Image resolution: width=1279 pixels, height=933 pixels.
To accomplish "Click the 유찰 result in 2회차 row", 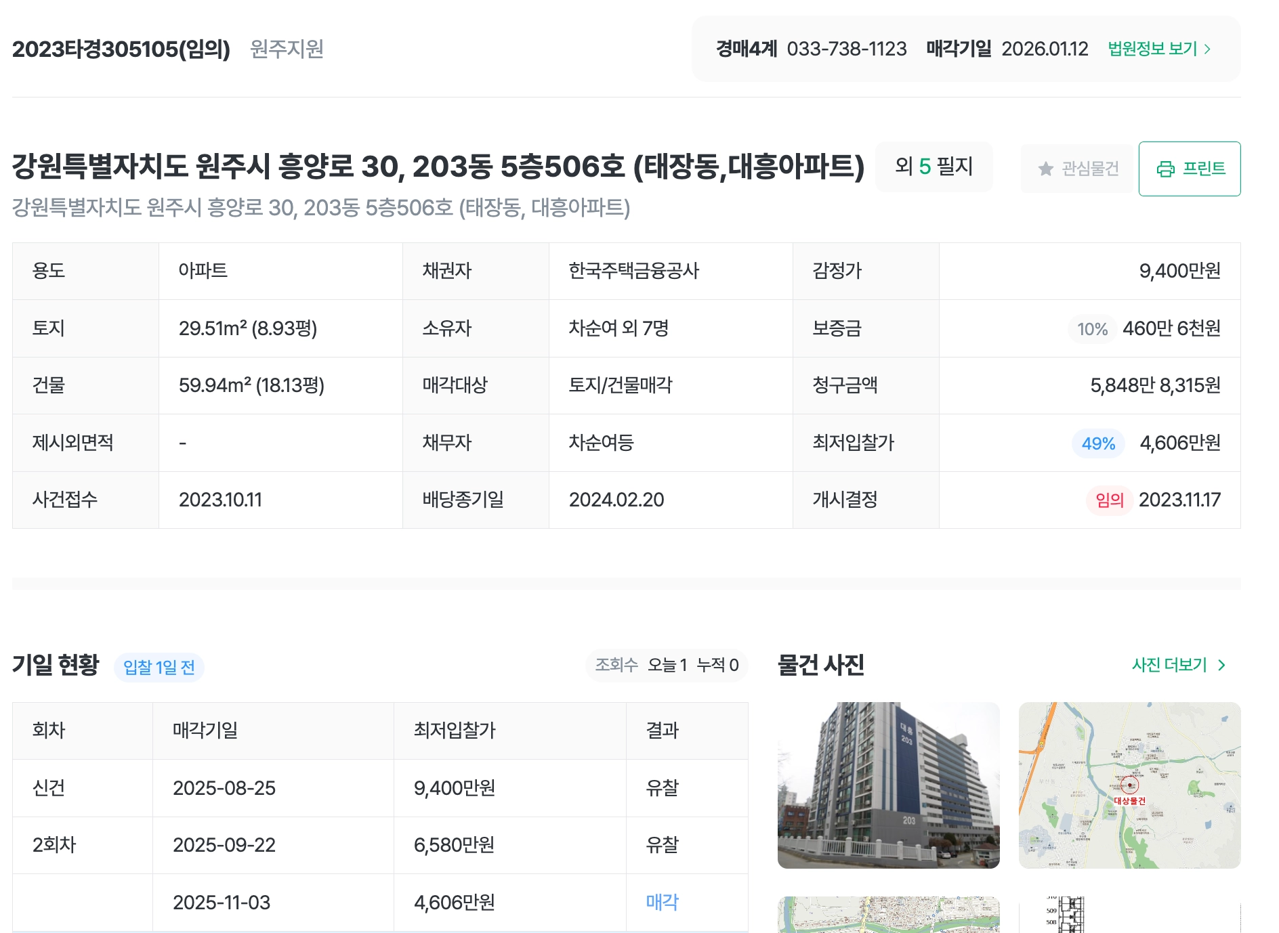I will pos(662,845).
